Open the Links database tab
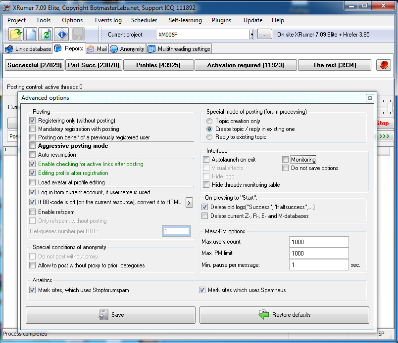The image size is (398, 343). click(28, 48)
